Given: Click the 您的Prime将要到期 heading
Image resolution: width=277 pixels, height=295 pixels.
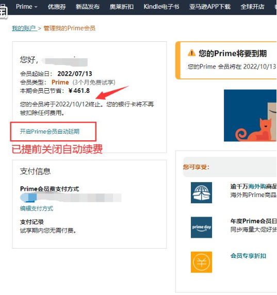Looking at the screenshot, I should pos(233,54).
